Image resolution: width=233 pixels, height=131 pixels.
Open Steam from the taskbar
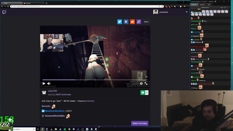60,129
